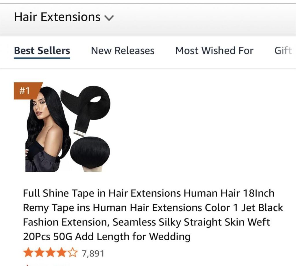Click the orange #1 rank badge
296x266 pixels.
(x=26, y=91)
